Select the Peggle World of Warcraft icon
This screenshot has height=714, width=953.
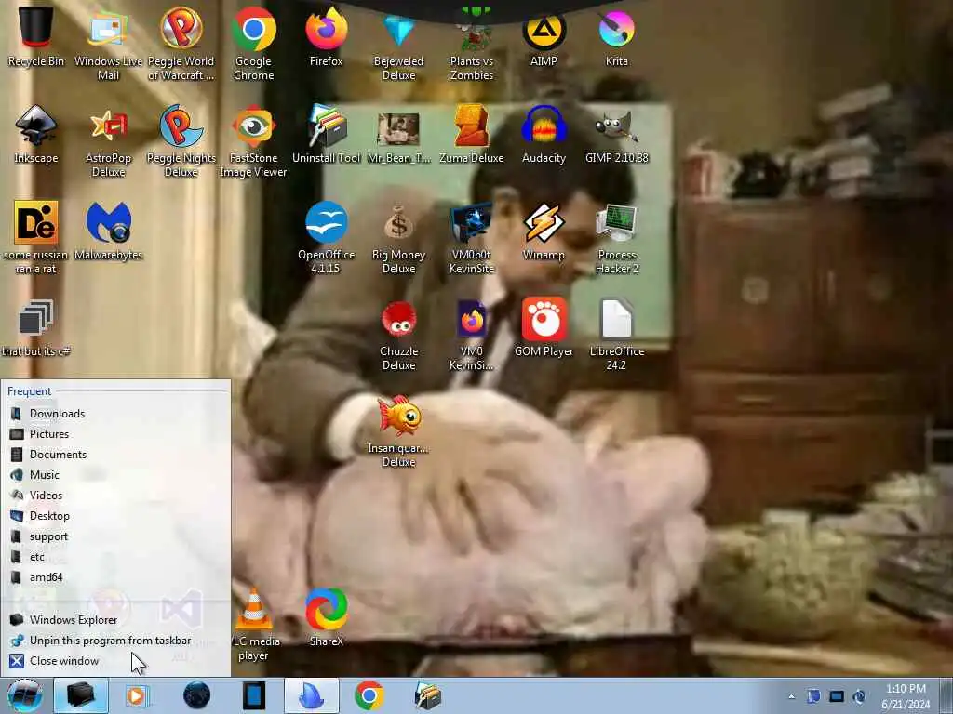tap(181, 43)
